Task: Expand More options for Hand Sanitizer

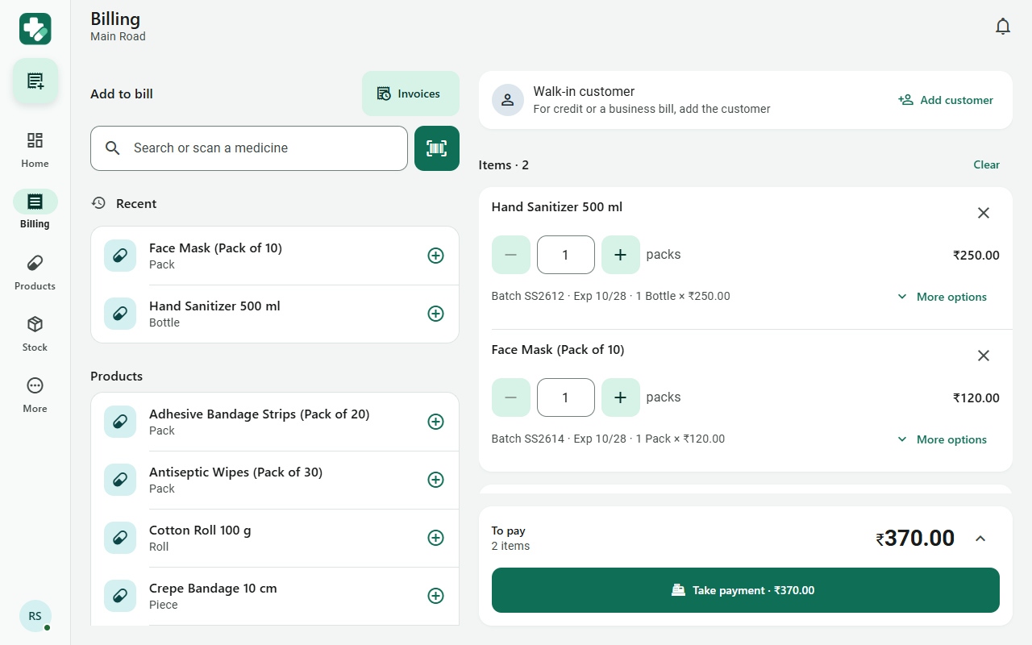Action: click(943, 297)
